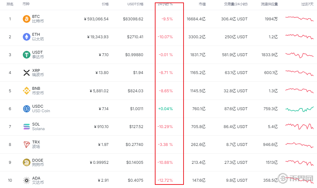
Task: Sort by the 价格 column header
Action: pos(105,4)
